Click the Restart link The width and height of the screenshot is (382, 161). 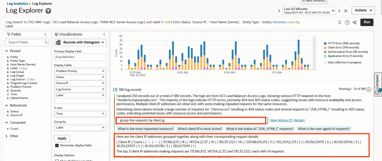click(299, 120)
